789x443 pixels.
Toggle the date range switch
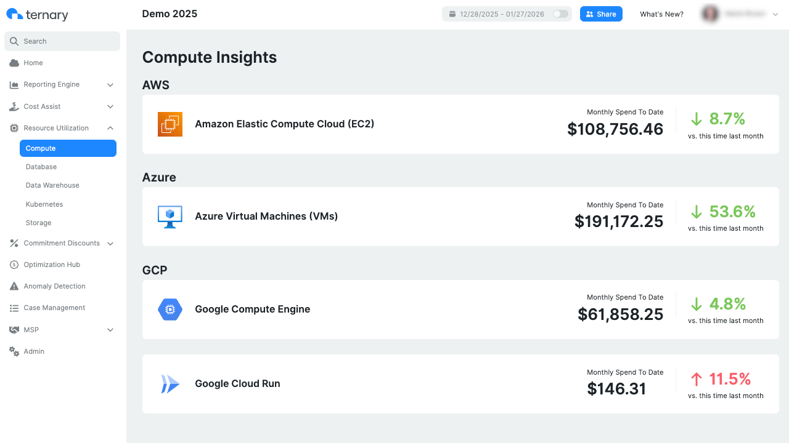coord(560,14)
